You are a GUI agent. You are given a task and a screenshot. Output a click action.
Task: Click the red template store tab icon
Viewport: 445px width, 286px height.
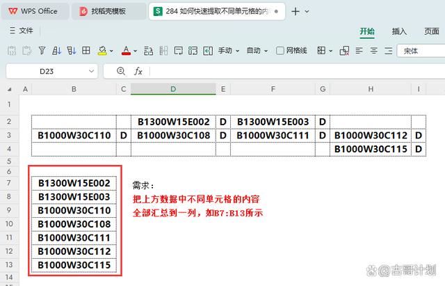[x=83, y=11]
